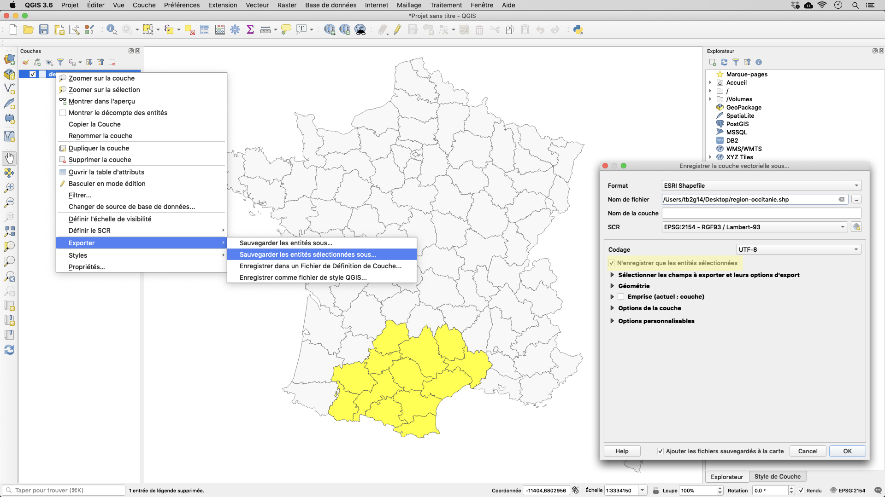Open the Python console icon
Viewport: 885px width, 497px height.
click(x=578, y=30)
